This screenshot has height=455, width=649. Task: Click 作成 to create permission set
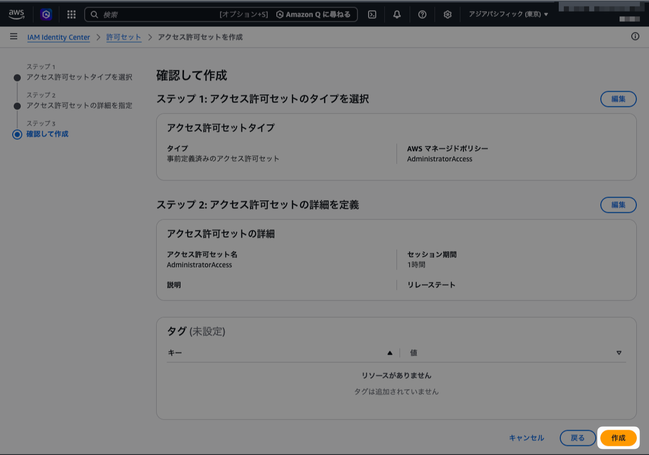(x=619, y=438)
